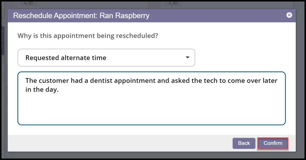The width and height of the screenshot is (306, 160).
Task: Go back using the Back button
Action: pos(244,143)
